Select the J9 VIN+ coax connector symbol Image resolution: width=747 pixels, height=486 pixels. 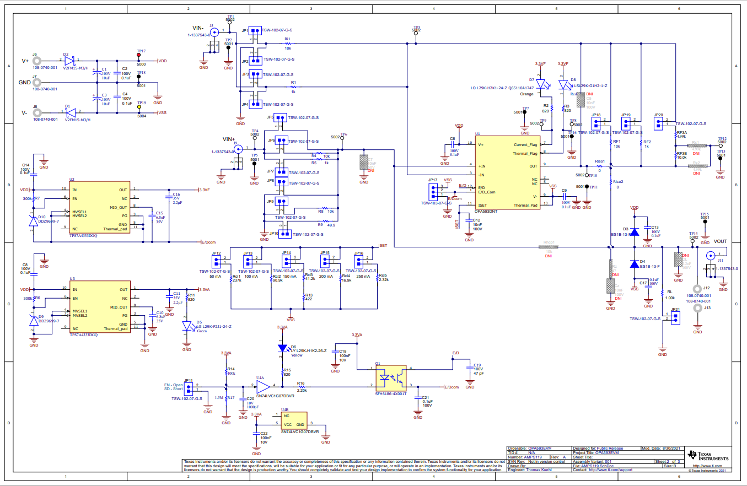(x=238, y=150)
